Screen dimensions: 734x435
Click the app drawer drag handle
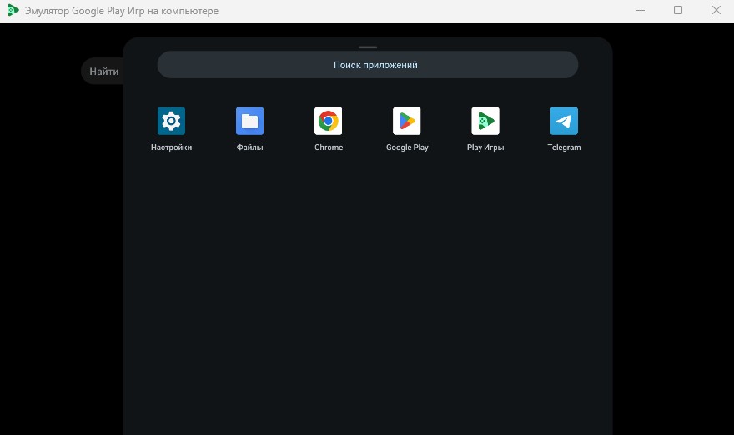368,47
